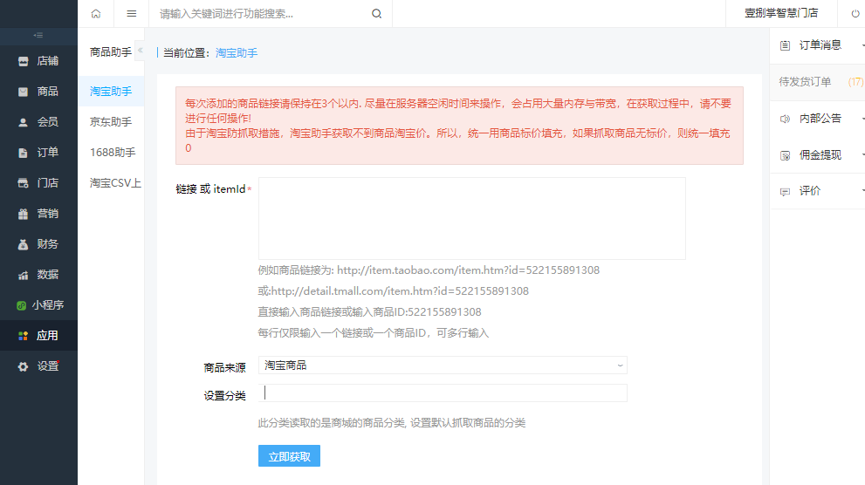865x485 pixels.
Task: Open 应用 apps grid icon
Action: coord(24,336)
